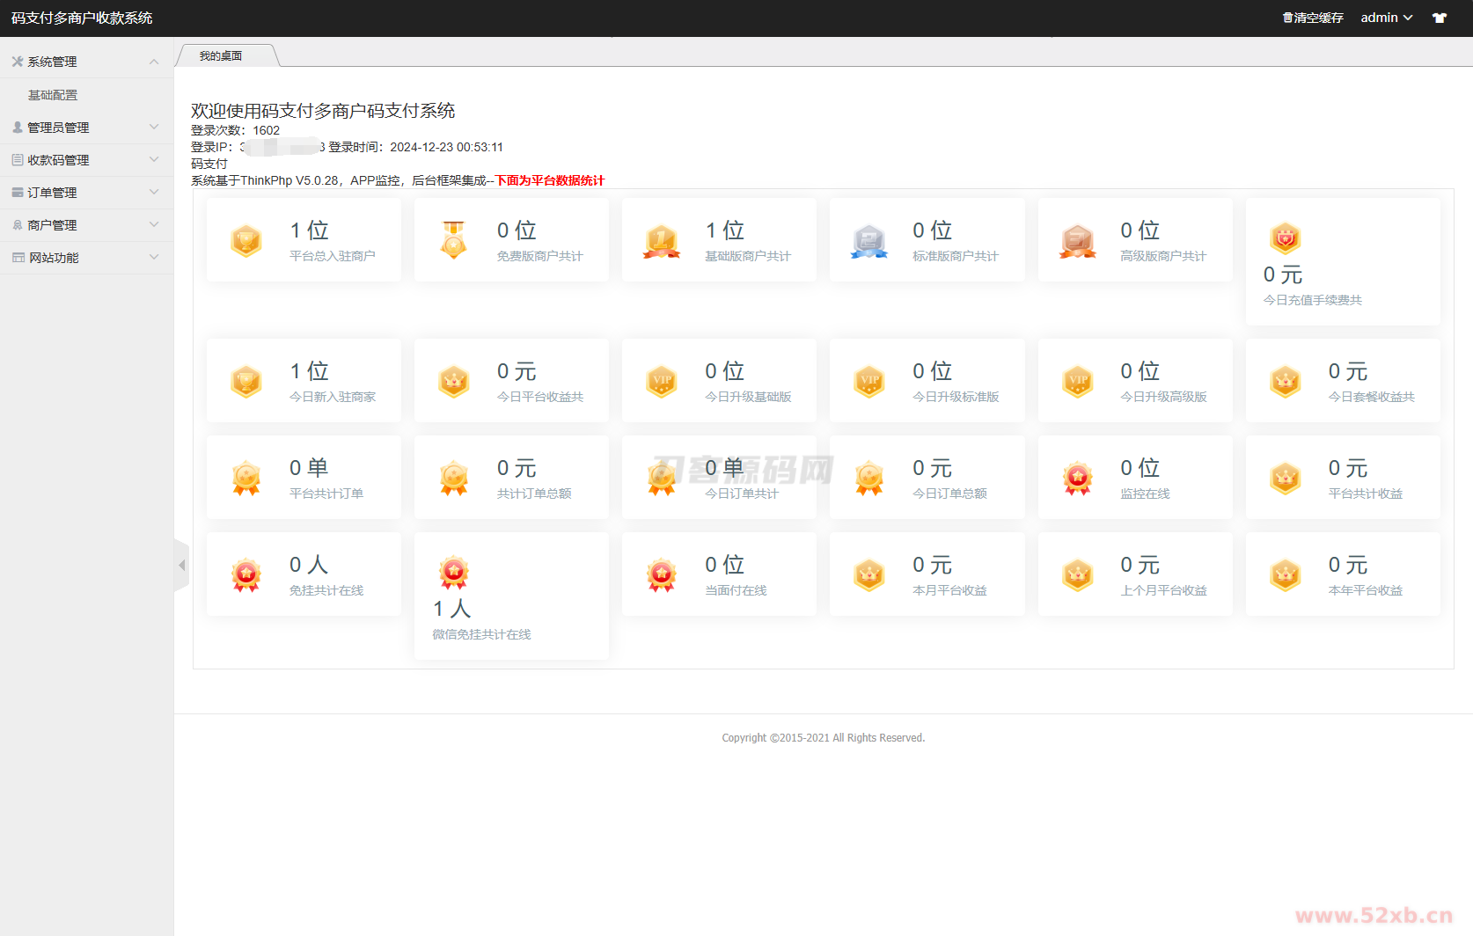Collapse the 系统管理 menu section
Viewport: 1473px width, 936px height.
[x=86, y=62]
